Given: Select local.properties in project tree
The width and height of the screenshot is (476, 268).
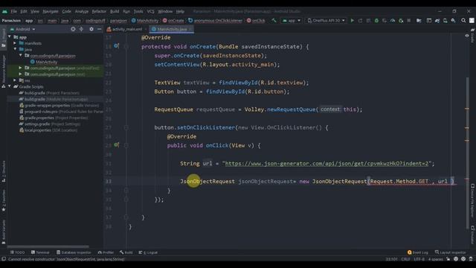Looking at the screenshot, I should [48, 130].
